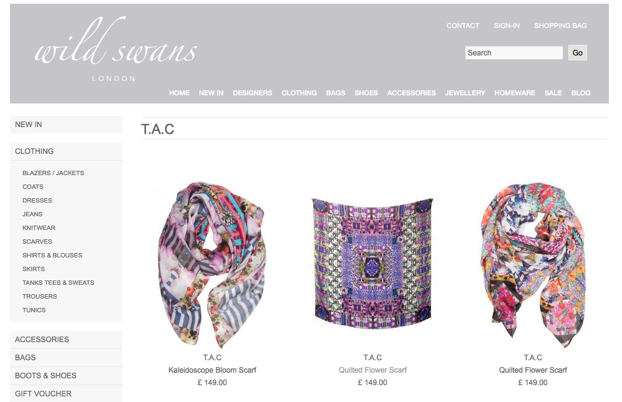This screenshot has width=622, height=402.
Task: Select Designers in the top navigation
Action: (252, 93)
